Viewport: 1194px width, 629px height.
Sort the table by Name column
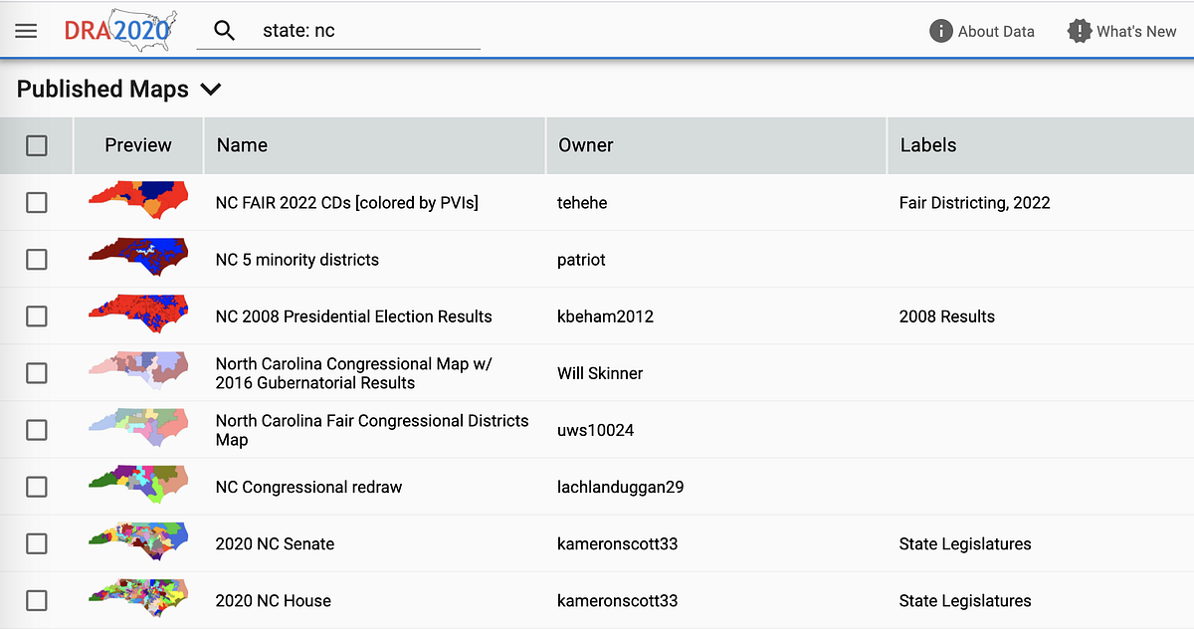[242, 145]
